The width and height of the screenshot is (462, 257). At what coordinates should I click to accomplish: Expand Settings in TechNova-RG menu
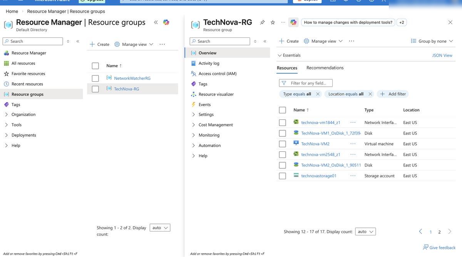click(194, 114)
